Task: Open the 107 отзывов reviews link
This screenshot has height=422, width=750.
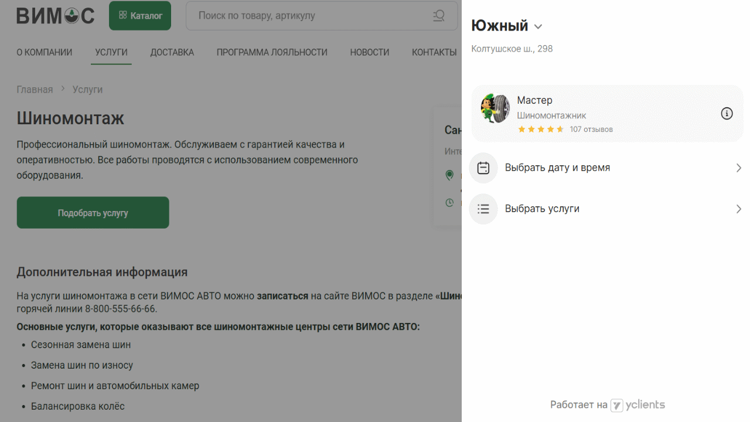Action: 591,130
